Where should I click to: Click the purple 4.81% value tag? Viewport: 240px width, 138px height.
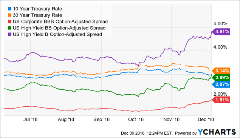click(x=221, y=32)
